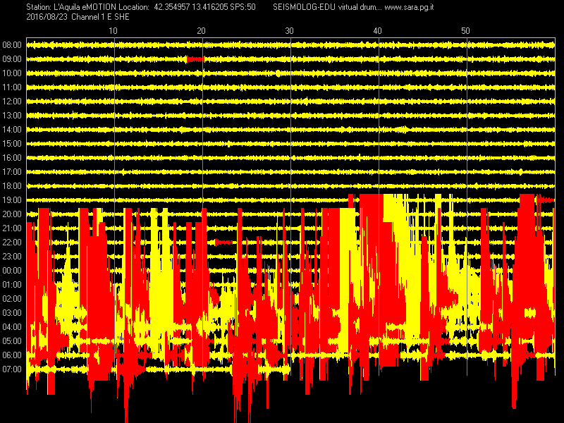Viewport: 564px width, 423px height.
Task: Click the 13:00 hour row label
Action: 12,116
